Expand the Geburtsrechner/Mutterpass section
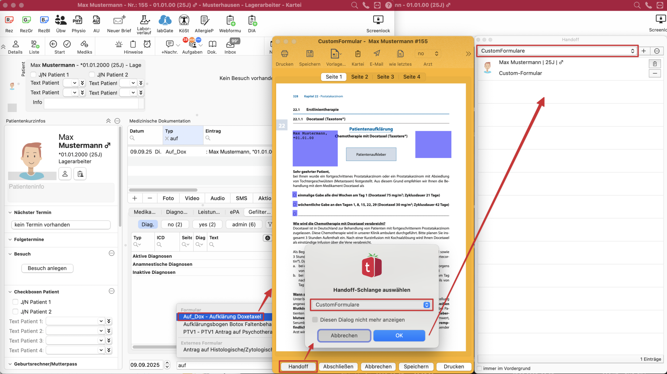Image resolution: width=667 pixels, height=374 pixels. 10,364
